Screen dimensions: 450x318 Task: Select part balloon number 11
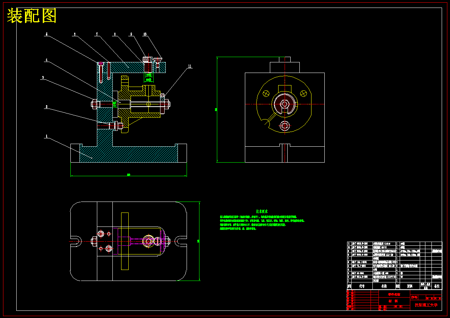click(190, 66)
